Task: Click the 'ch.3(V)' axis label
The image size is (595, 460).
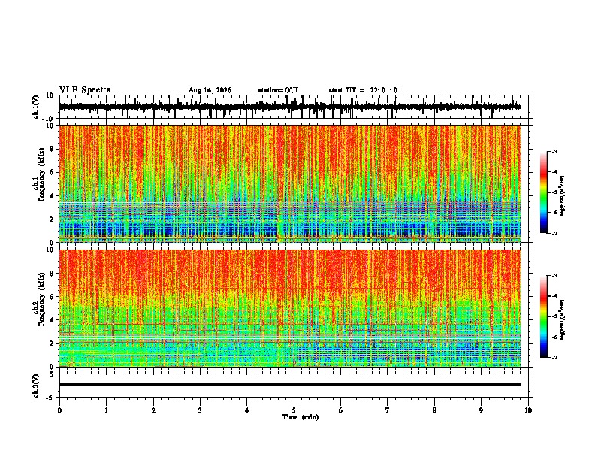Action: (36, 386)
